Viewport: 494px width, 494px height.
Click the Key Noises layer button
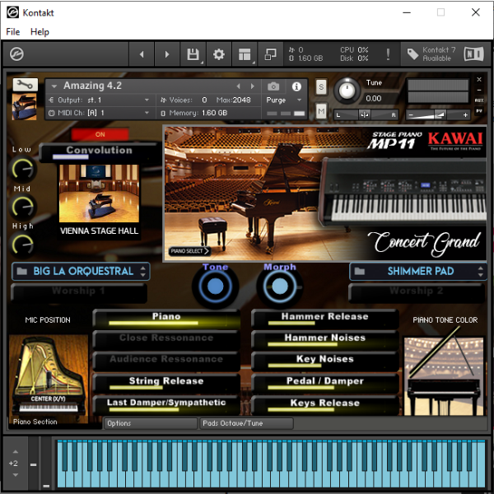coord(325,361)
